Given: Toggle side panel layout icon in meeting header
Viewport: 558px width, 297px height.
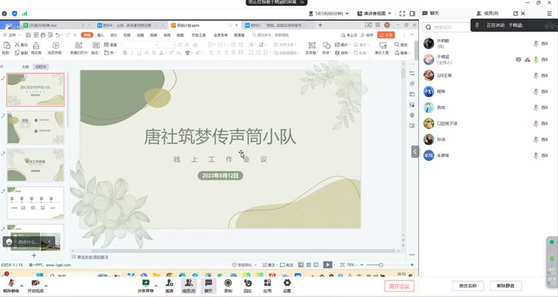Looking at the screenshot, I should pos(413,14).
